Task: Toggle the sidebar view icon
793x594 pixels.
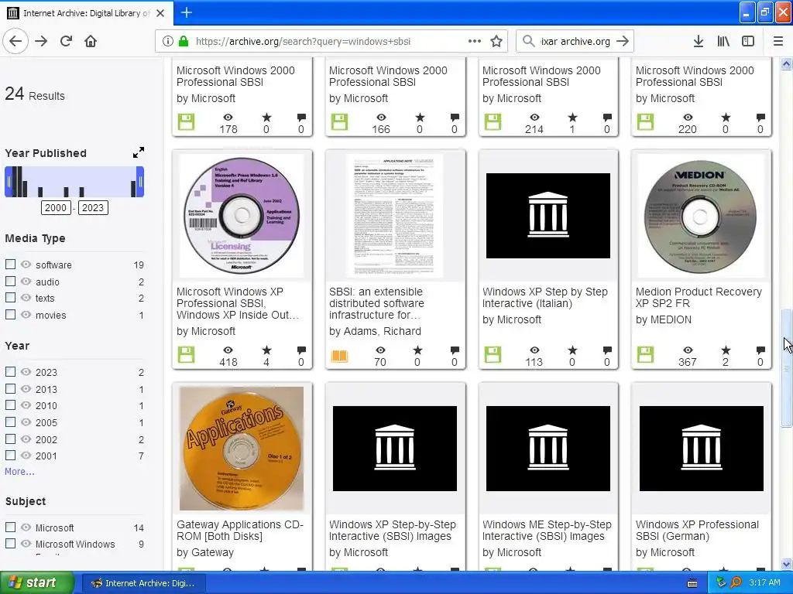Action: tap(748, 41)
